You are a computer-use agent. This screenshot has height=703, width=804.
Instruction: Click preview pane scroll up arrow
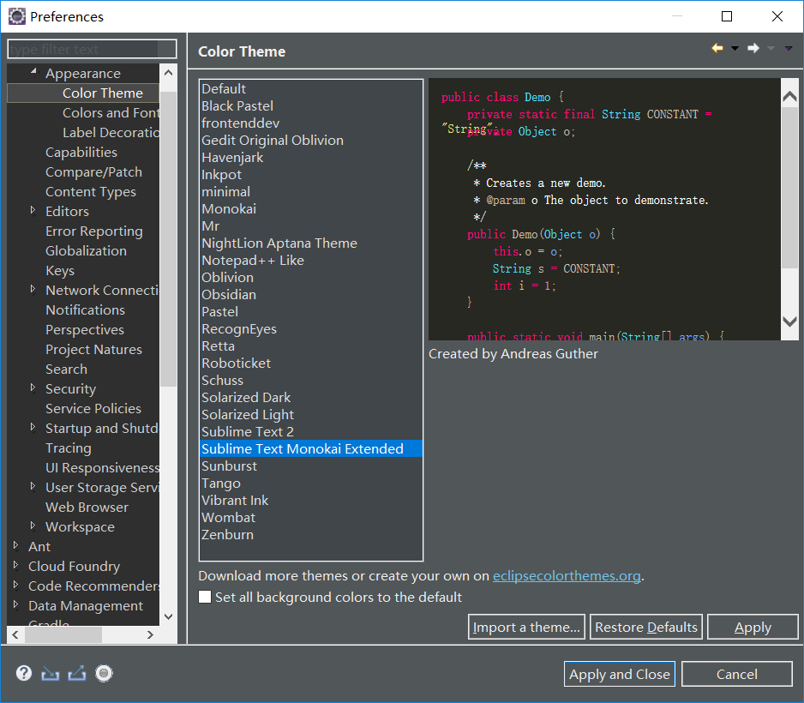(x=789, y=96)
